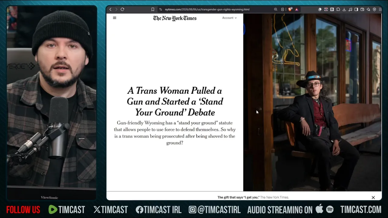388x218 pixels.
Task: Open the bold B extension icon
Action: click(x=332, y=9)
